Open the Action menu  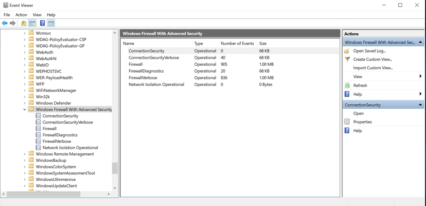coord(21,15)
